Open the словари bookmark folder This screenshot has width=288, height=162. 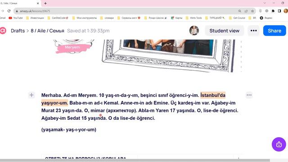pos(107,18)
